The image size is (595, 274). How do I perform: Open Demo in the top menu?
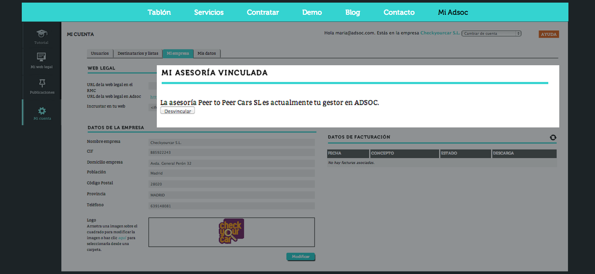coord(312,12)
